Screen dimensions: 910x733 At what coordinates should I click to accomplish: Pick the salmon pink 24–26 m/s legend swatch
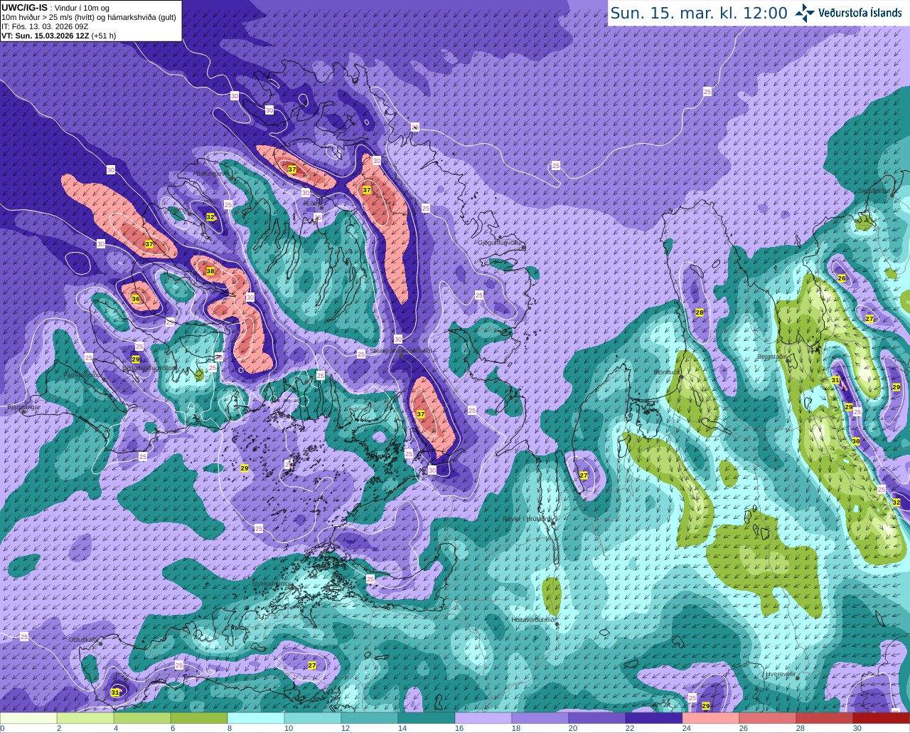711,718
